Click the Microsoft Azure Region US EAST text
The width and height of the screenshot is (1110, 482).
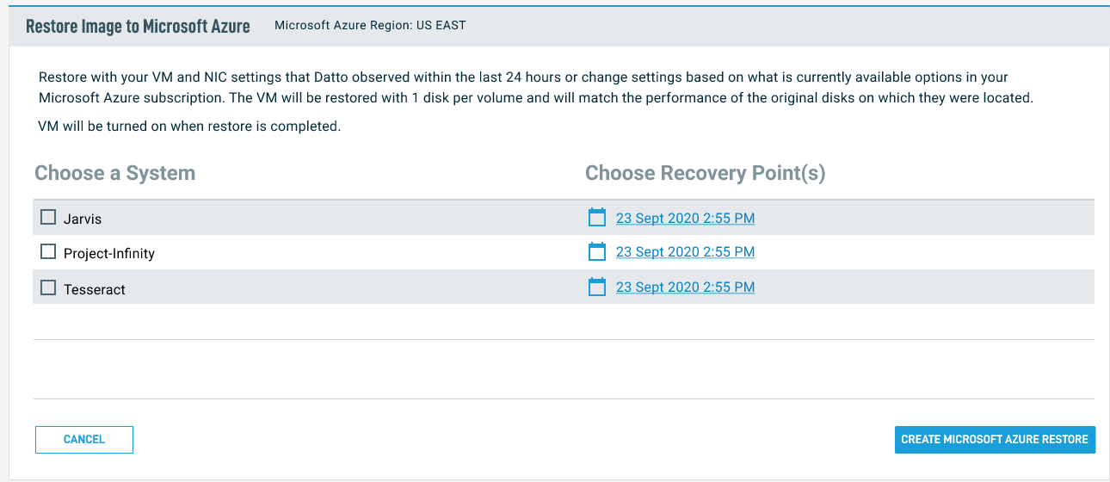point(370,26)
